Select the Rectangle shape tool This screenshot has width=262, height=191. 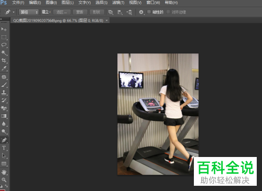4,163
